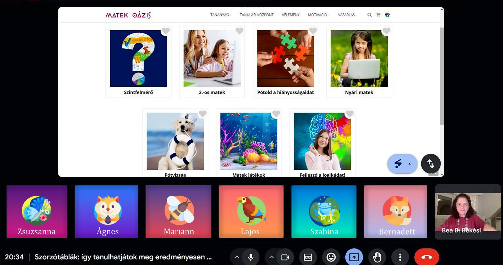
Task: Click the present screen button
Action: (354, 257)
